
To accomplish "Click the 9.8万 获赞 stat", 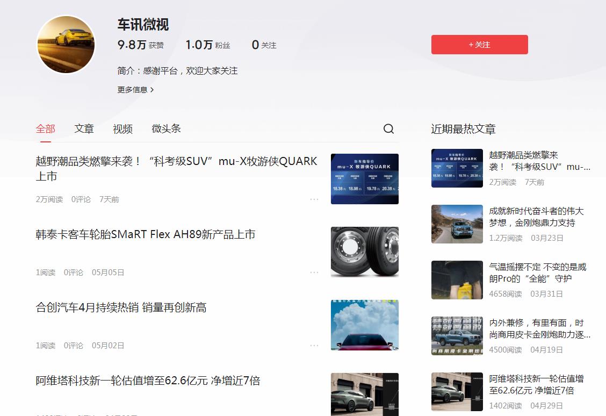I will click(141, 45).
